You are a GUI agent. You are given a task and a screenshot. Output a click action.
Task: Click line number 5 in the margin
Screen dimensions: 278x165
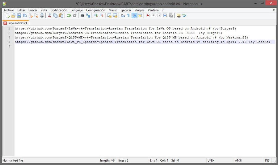click(9, 47)
